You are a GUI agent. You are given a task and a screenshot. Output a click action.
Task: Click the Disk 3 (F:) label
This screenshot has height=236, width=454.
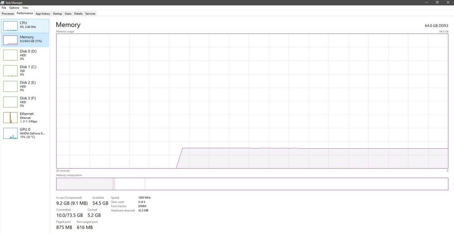[x=28, y=98]
